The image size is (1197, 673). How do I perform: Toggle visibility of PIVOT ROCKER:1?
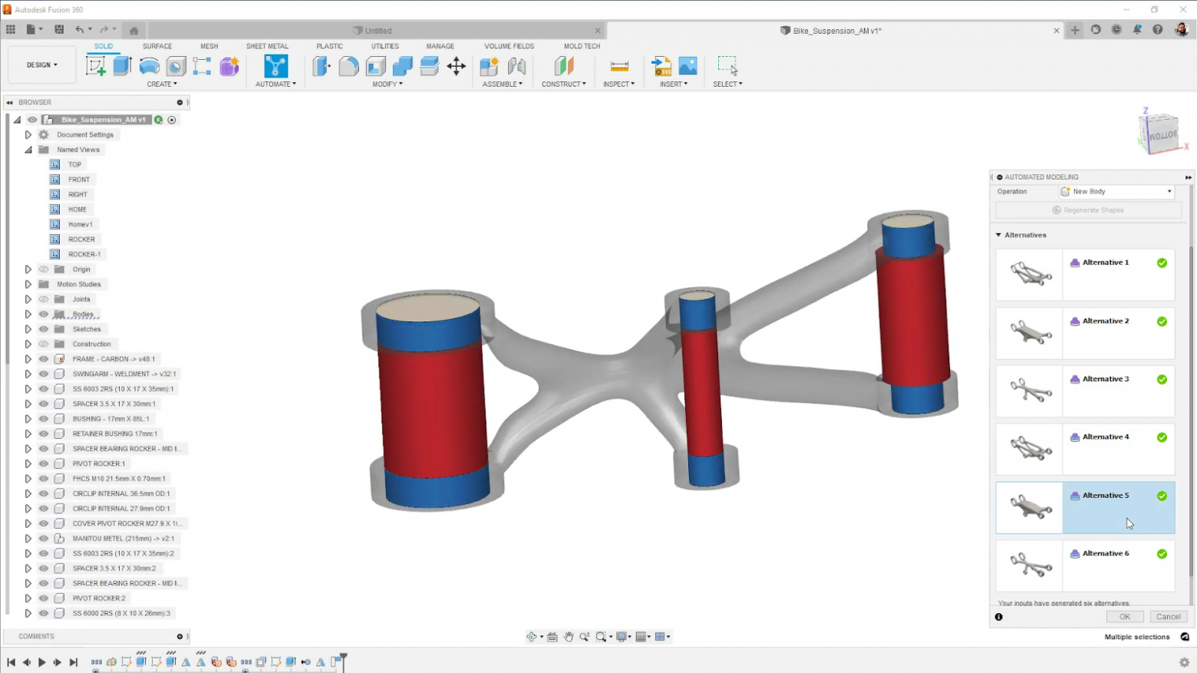click(44, 464)
